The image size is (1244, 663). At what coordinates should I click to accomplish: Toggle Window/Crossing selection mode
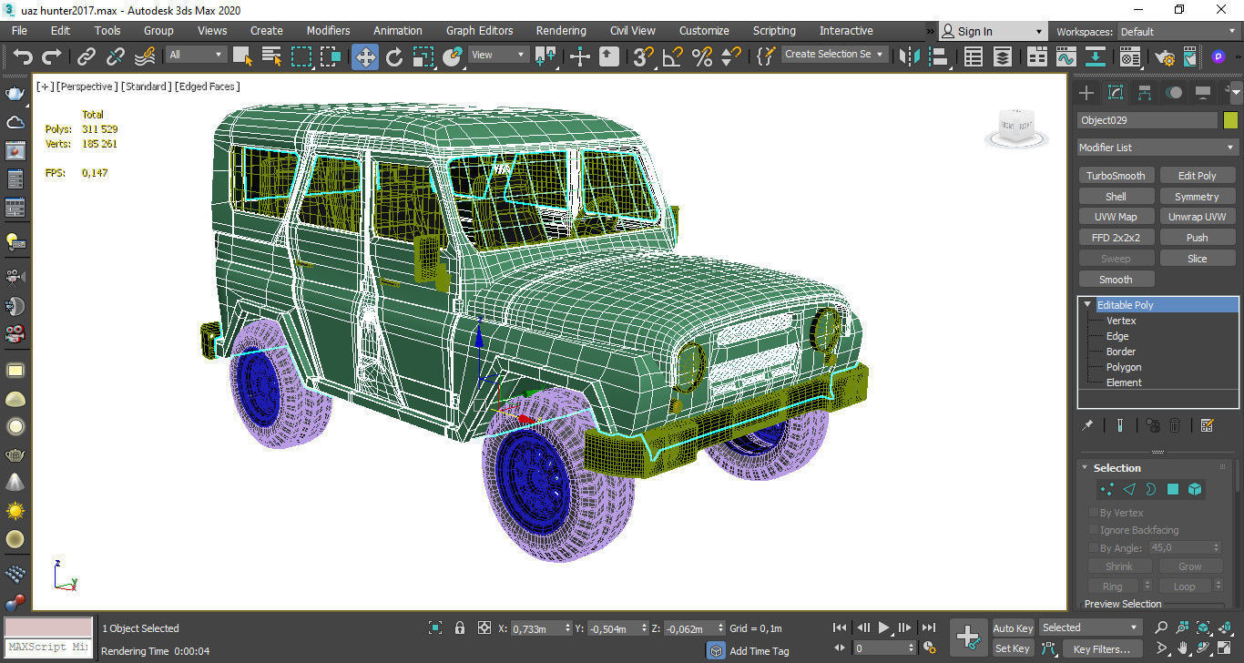331,56
